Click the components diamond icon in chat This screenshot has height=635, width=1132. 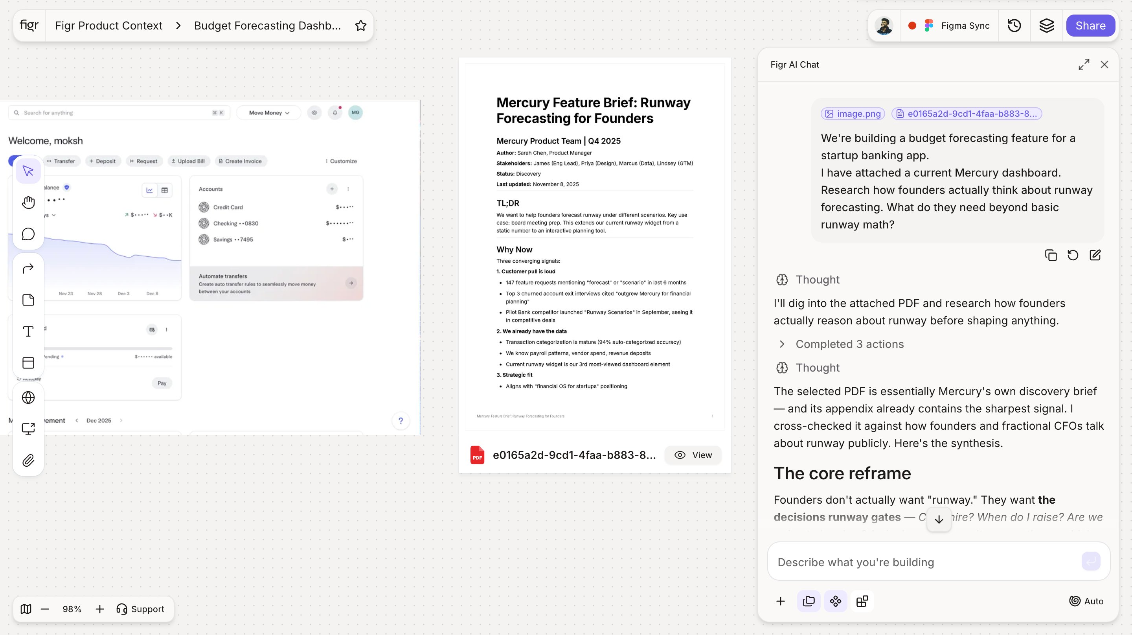coord(835,601)
